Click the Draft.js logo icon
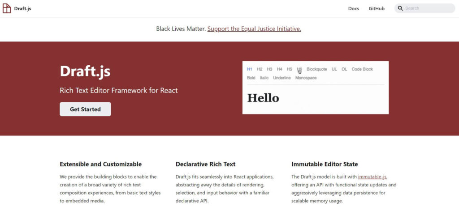 (x=7, y=8)
